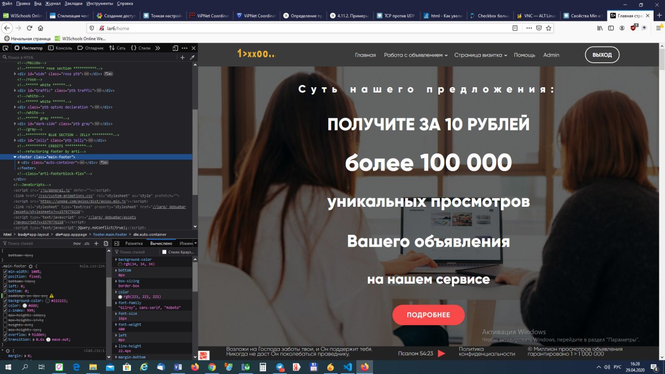
Task: Expand the div id traffic node
Action: coord(15,90)
